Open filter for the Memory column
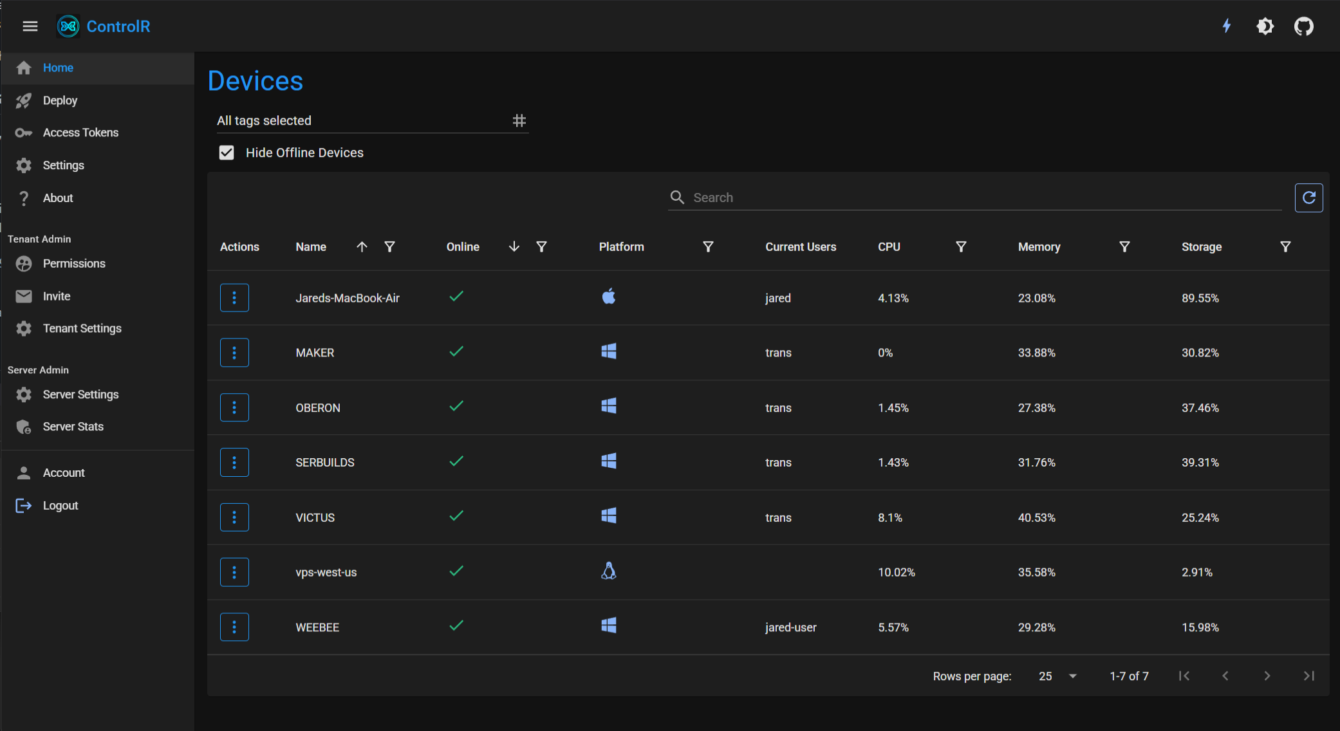Screen dimensions: 1340x731 [1124, 247]
